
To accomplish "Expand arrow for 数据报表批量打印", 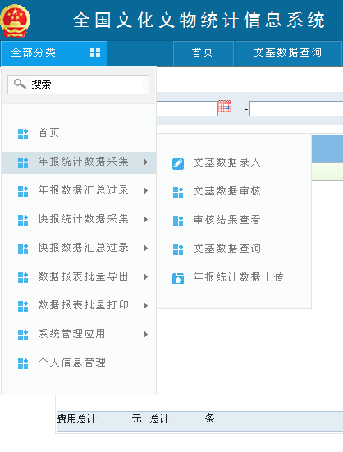I will 146,305.
